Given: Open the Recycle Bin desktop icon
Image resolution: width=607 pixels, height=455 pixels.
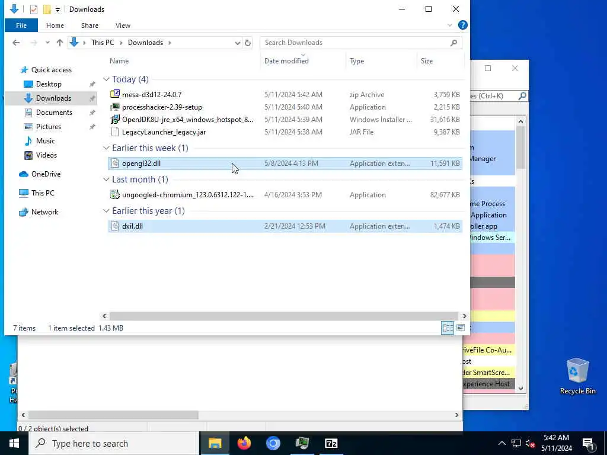Looking at the screenshot, I should 577,376.
